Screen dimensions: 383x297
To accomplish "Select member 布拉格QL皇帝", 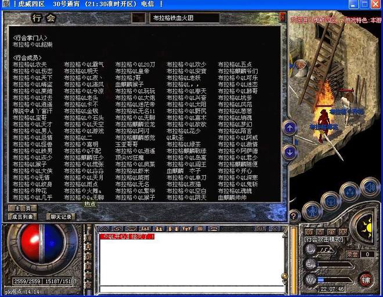I will pos(132,71).
